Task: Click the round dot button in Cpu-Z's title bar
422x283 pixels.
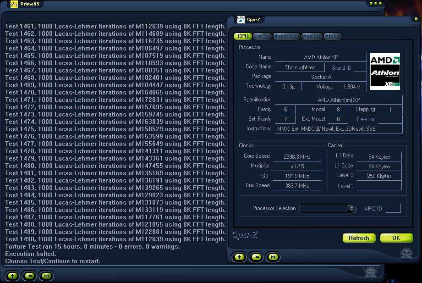Action: 416,19
